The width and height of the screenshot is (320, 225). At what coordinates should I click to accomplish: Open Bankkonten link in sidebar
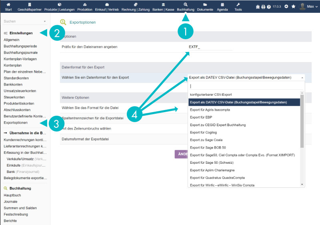click(x=13, y=84)
